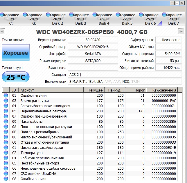Click the status orb for Переназначенные сектора row
Screen dimensions: 187x183
(6, 111)
